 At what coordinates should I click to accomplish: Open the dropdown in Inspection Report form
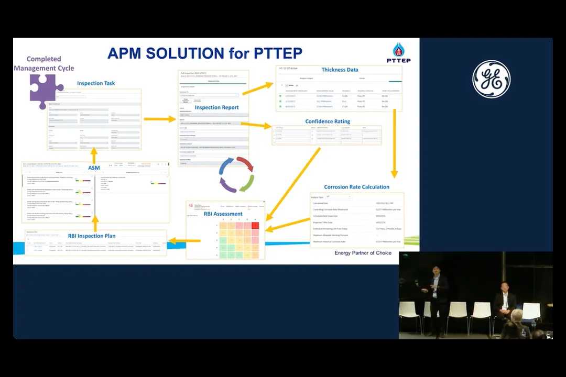(x=209, y=95)
